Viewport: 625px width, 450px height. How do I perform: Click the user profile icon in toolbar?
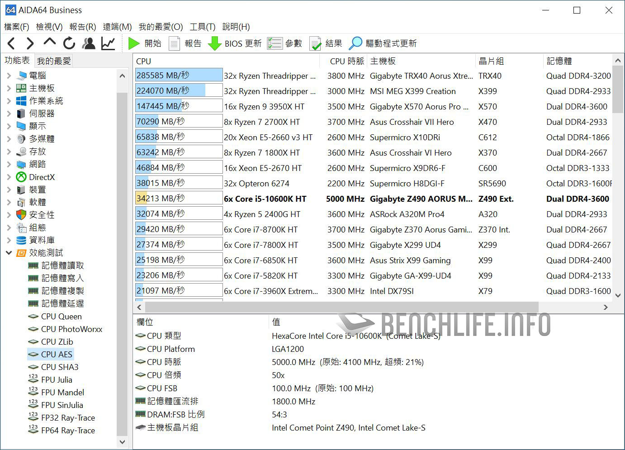click(89, 43)
